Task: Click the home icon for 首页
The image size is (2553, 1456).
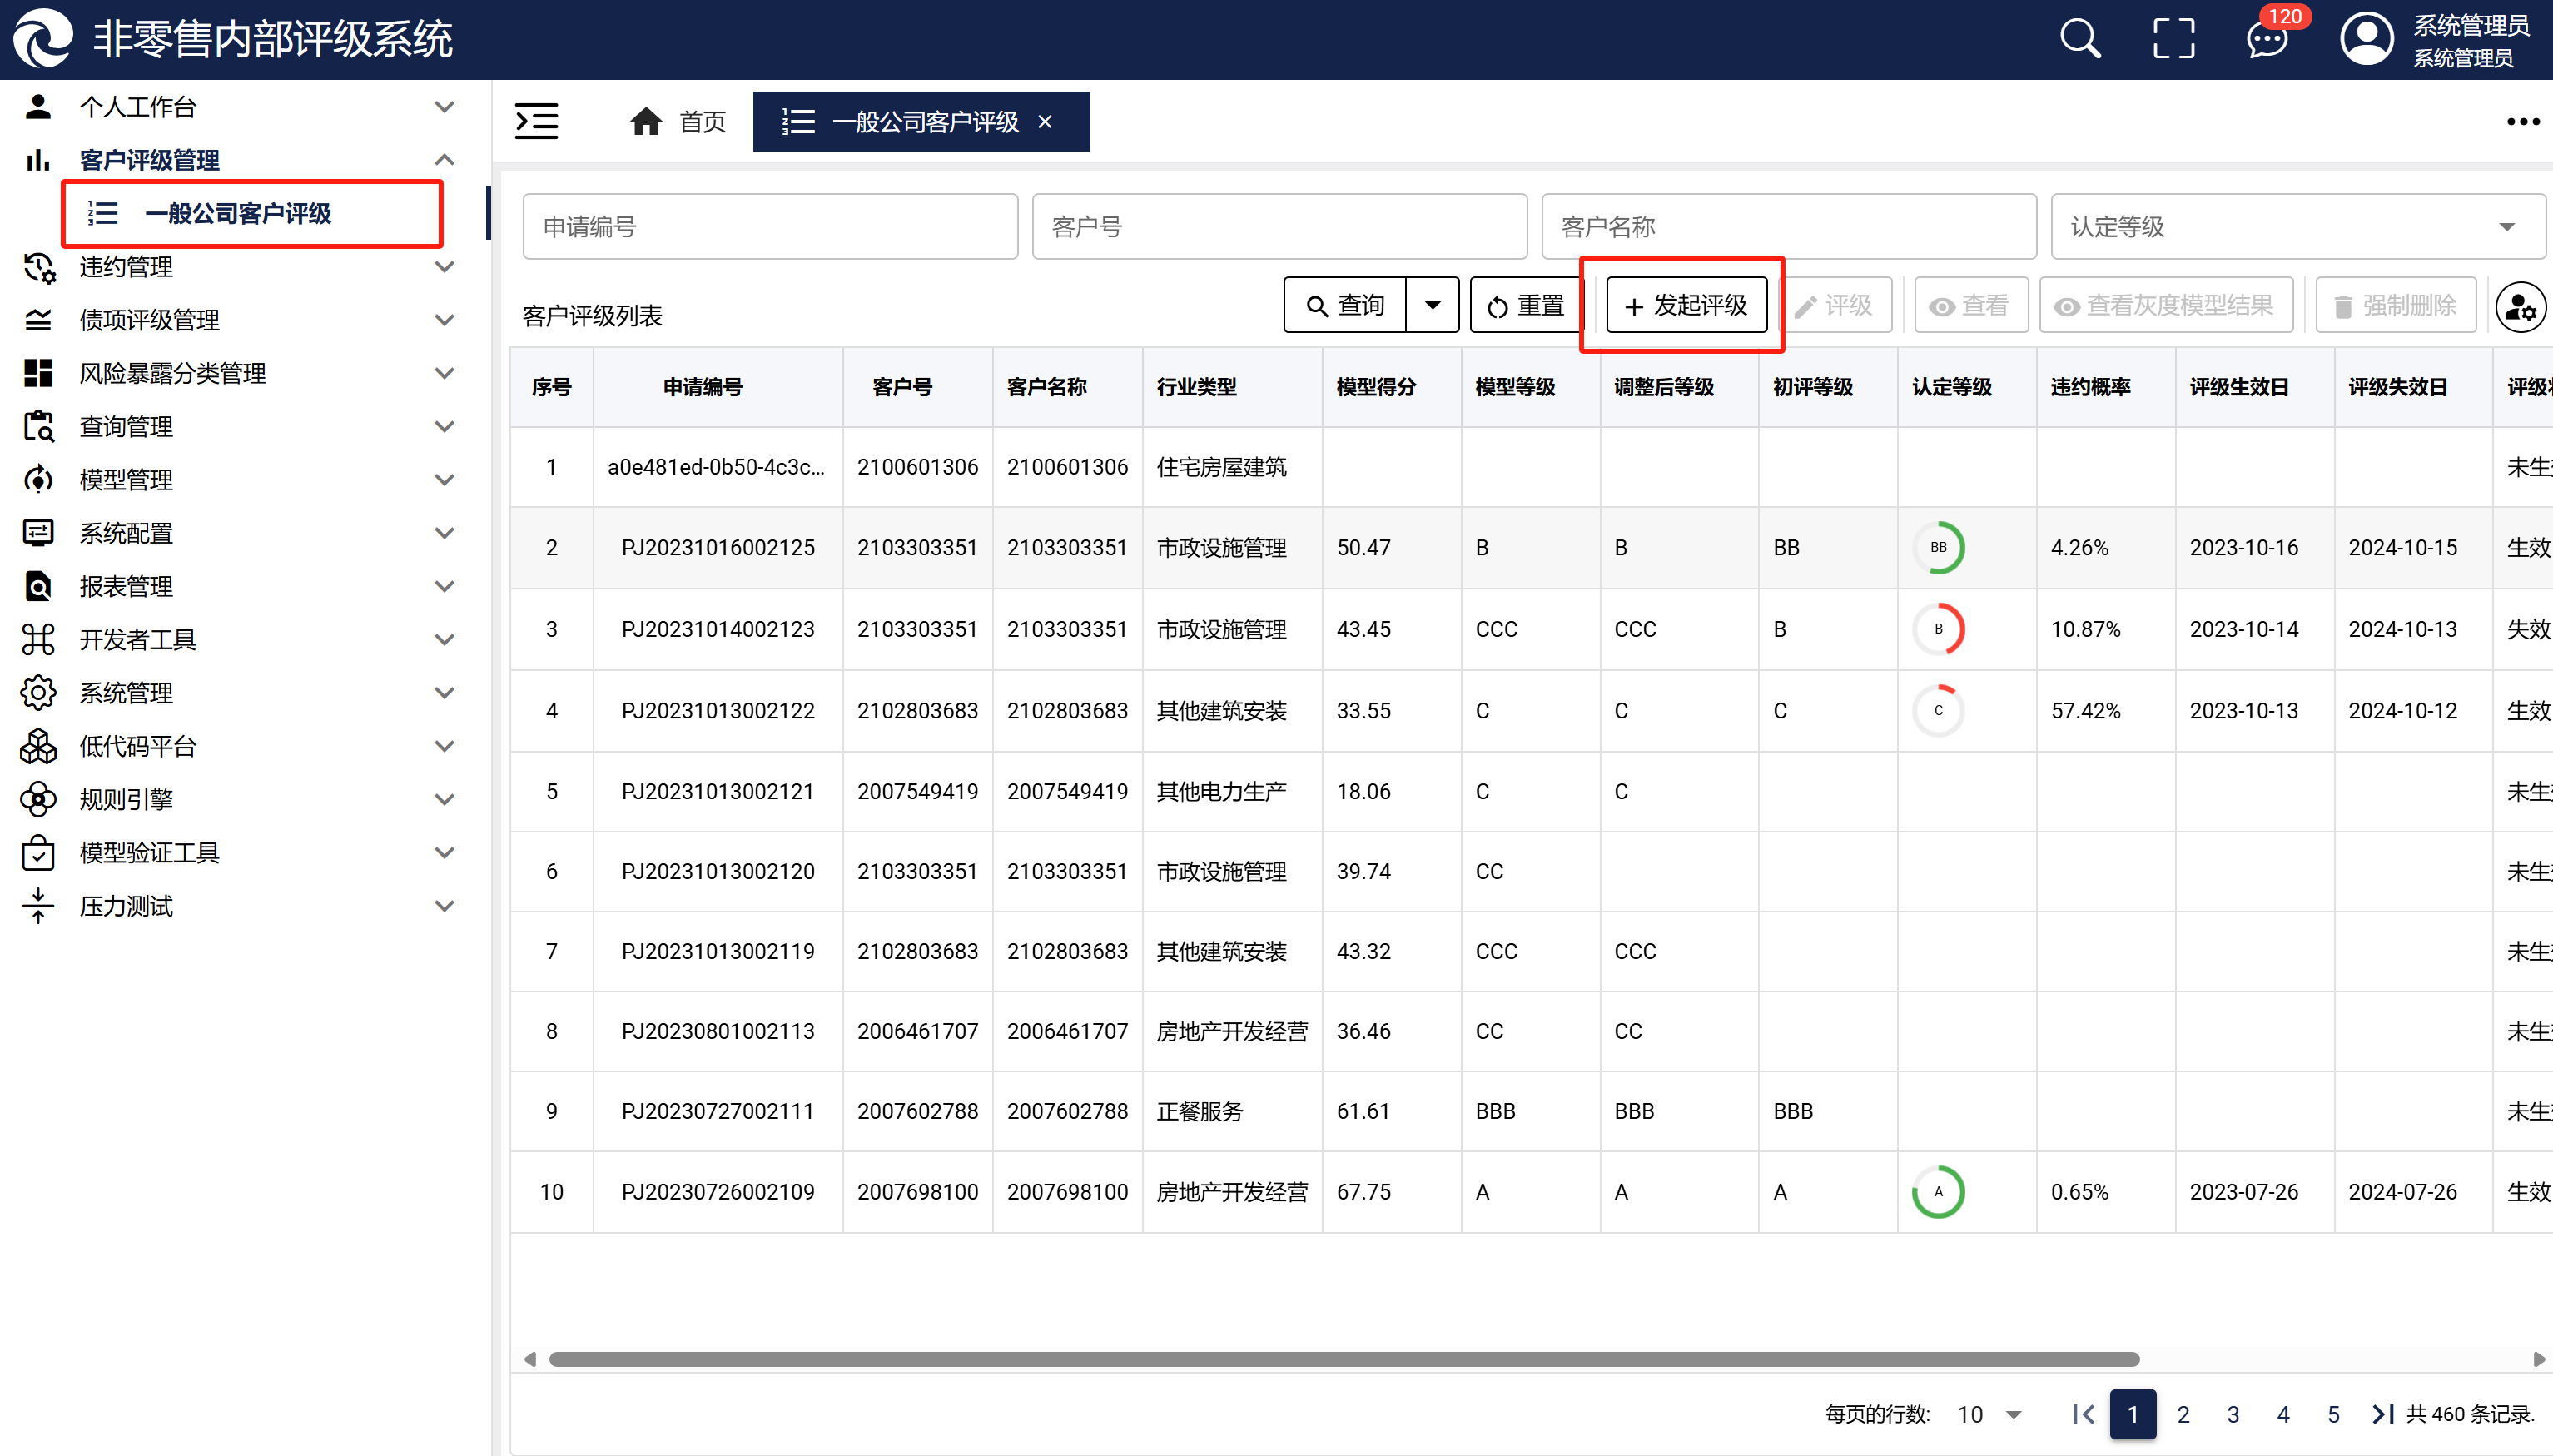Action: click(646, 122)
